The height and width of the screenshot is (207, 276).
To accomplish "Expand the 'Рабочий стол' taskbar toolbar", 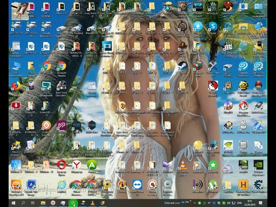I will click(188, 202).
